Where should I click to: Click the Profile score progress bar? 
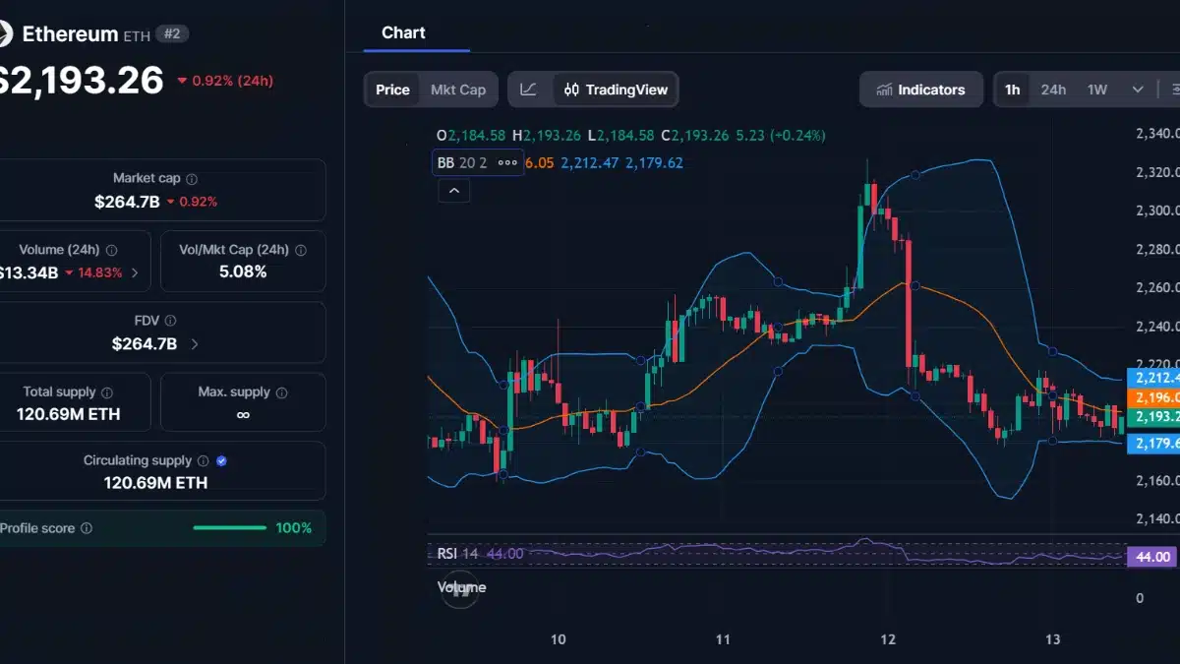pos(228,528)
